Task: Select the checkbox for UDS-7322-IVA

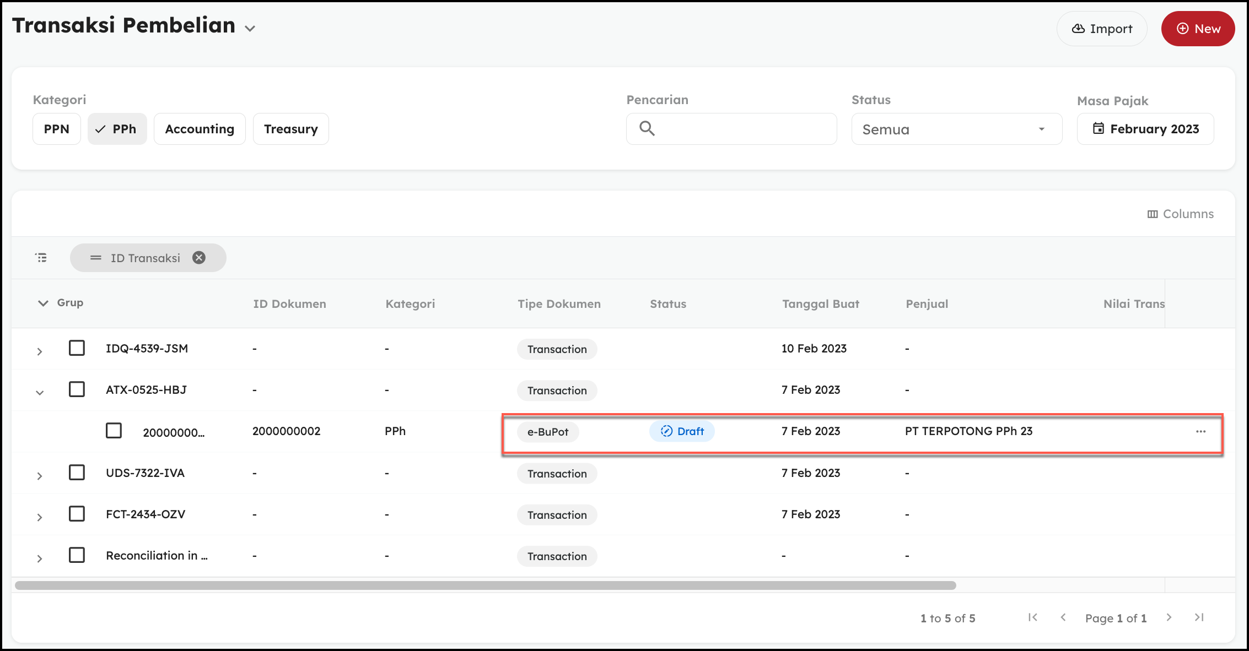Action: tap(77, 473)
